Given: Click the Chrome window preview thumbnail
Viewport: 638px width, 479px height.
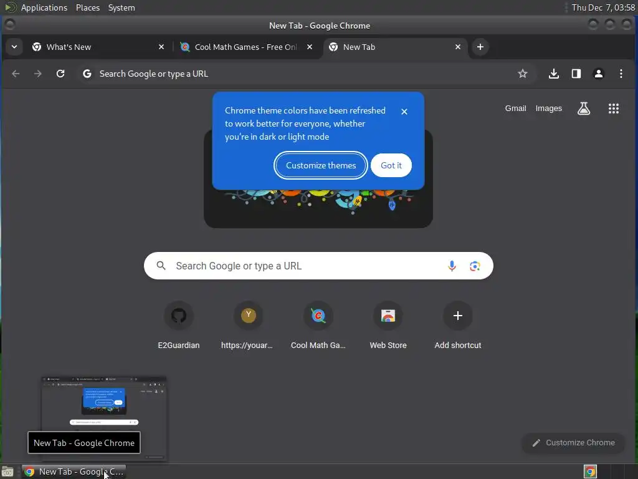Looking at the screenshot, I should (104, 418).
